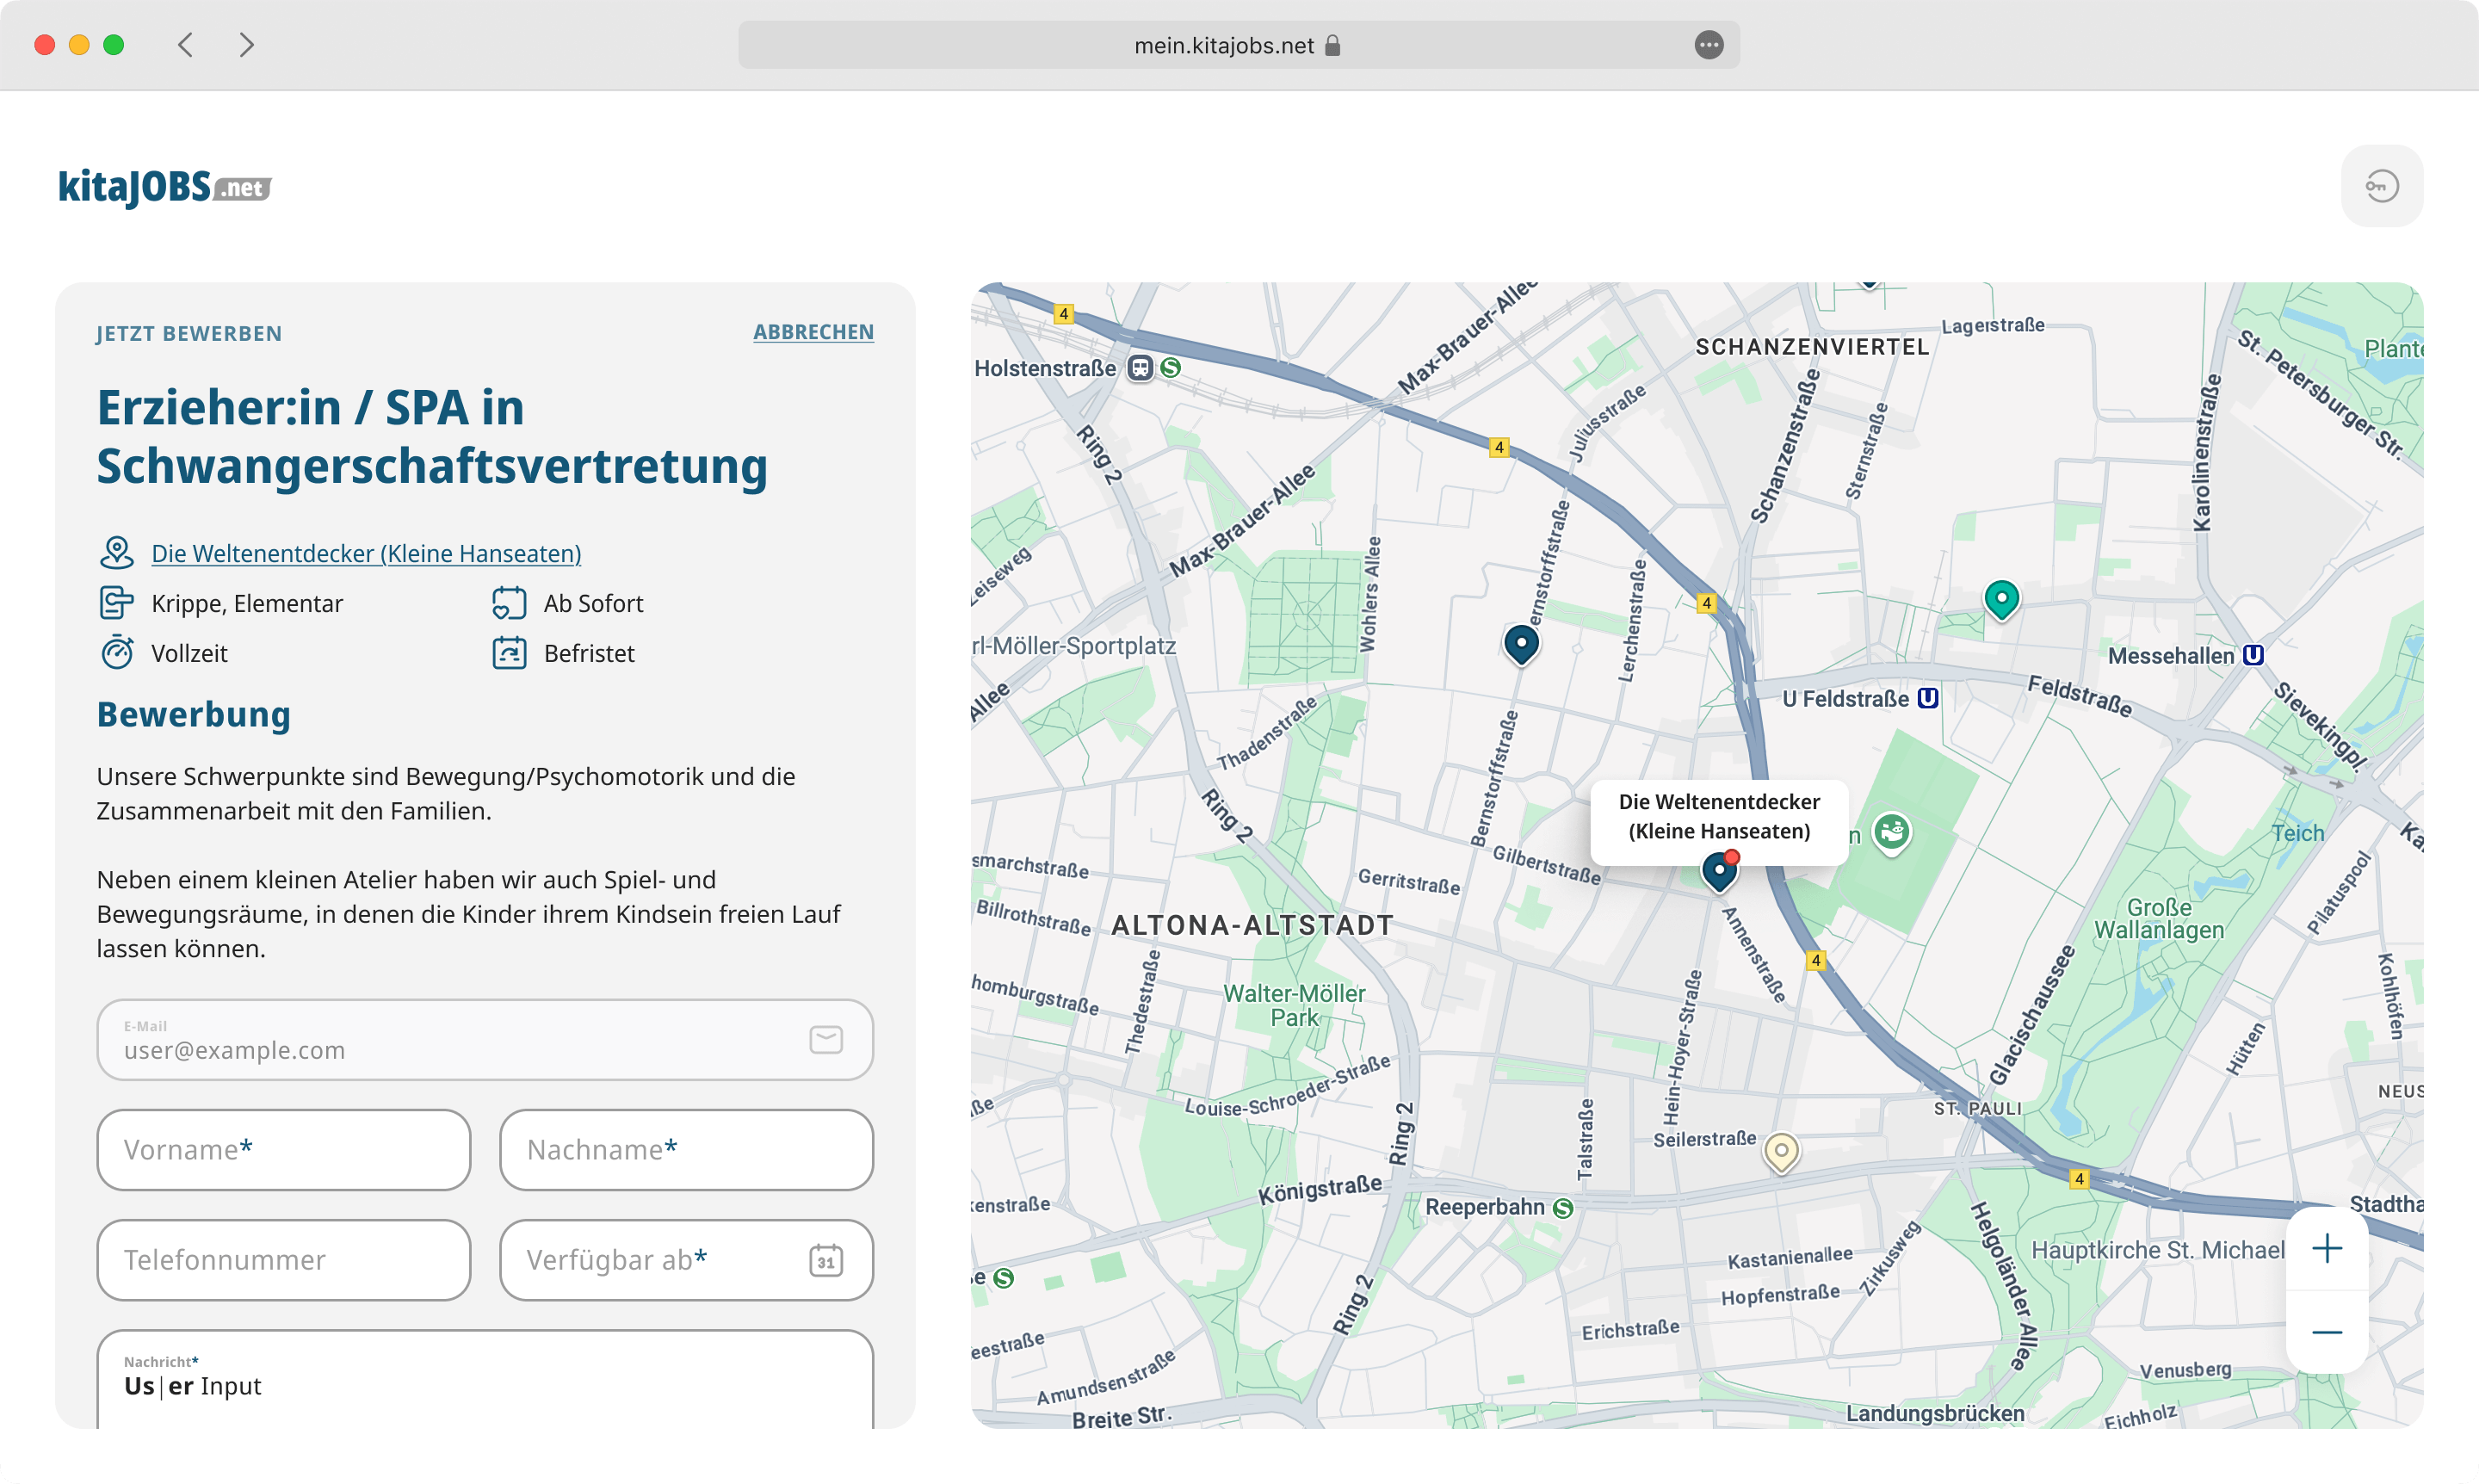The height and width of the screenshot is (1484, 2479).
Task: Open the address bar ellipsis menu
Action: click(x=1709, y=45)
